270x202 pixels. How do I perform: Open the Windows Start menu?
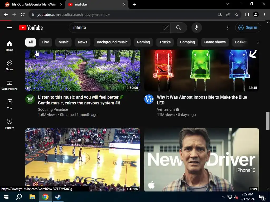click(6, 197)
